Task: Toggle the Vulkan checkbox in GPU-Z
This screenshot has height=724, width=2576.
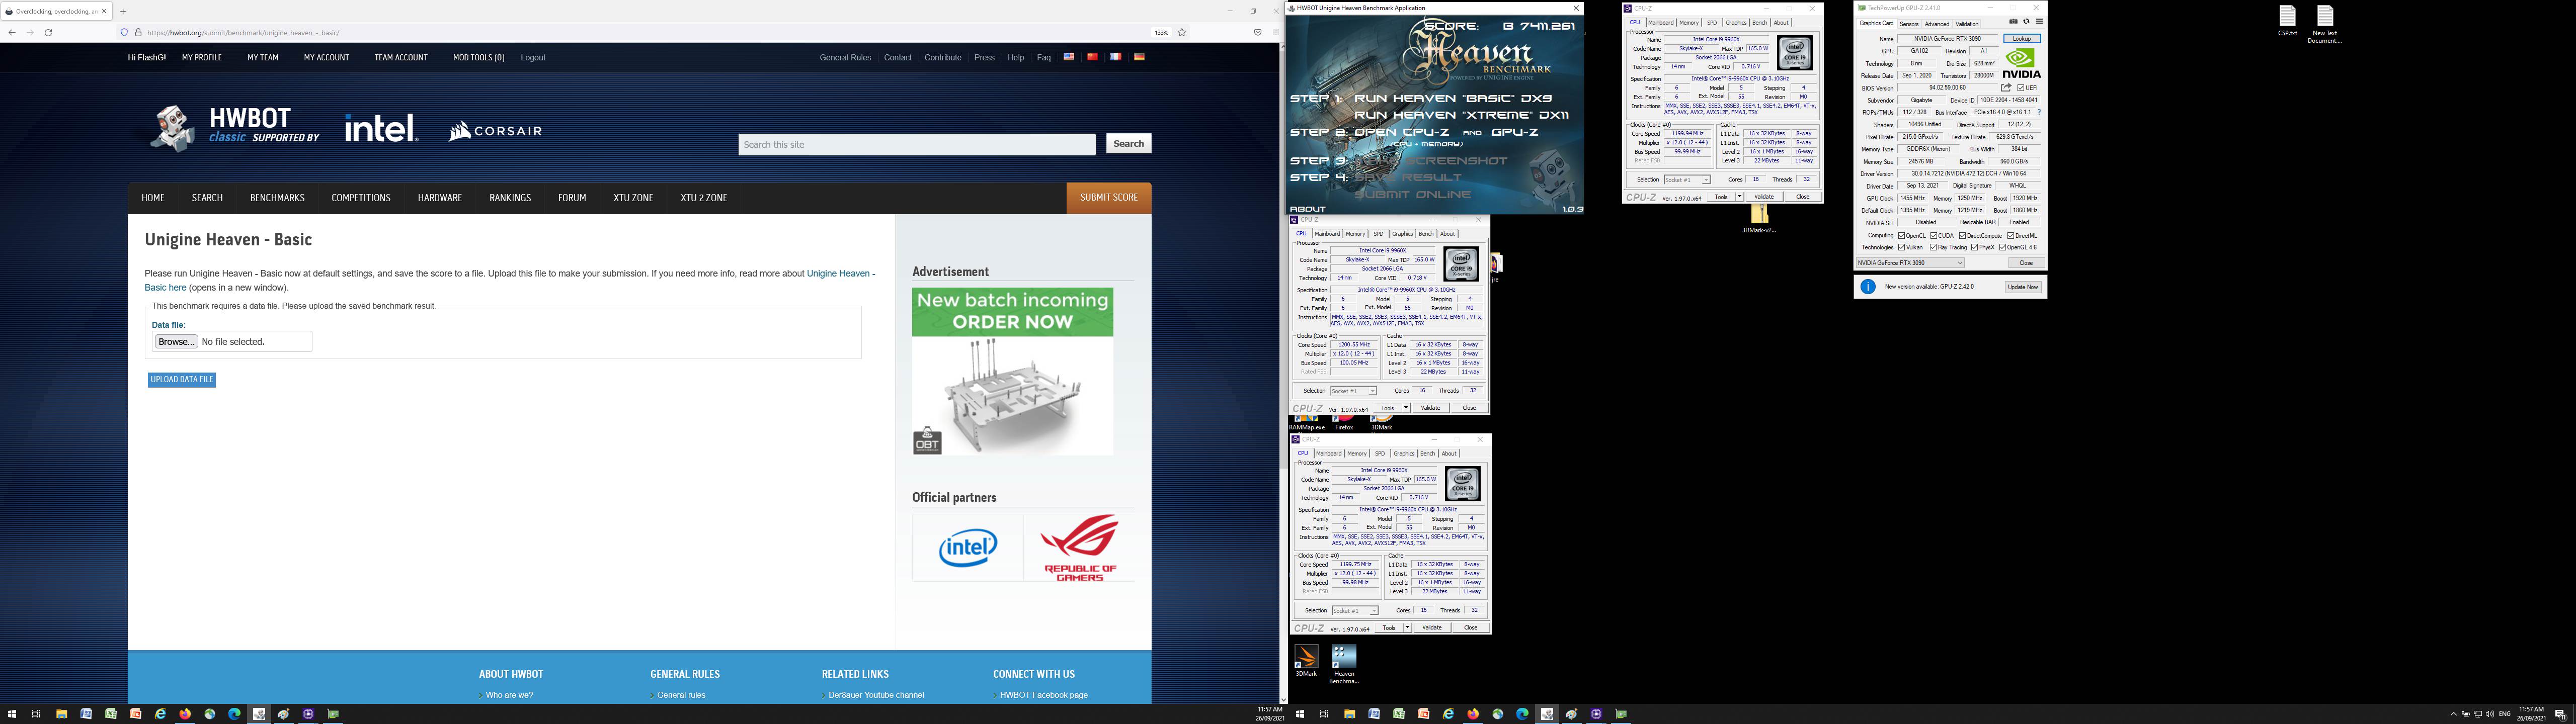Action: (1902, 247)
